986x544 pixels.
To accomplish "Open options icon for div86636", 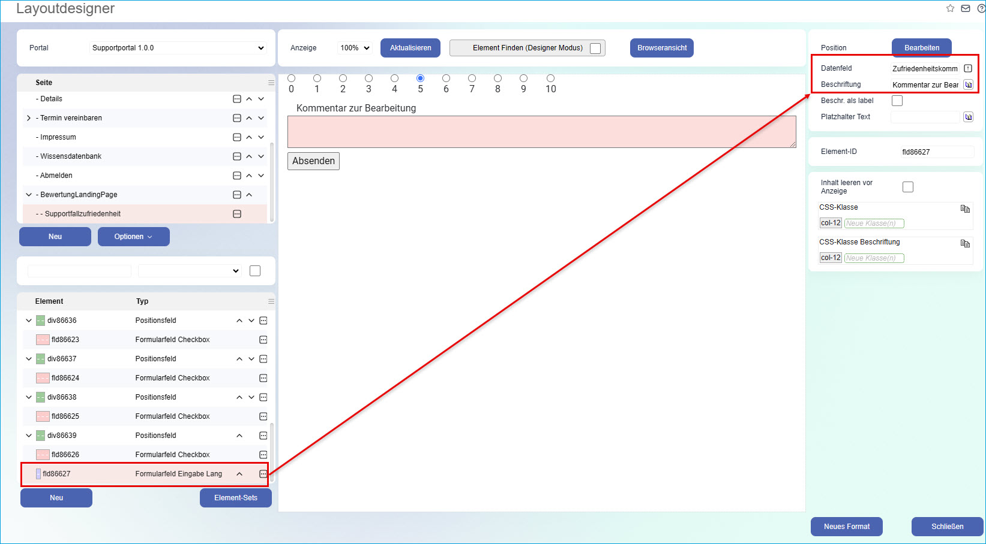I will point(263,321).
